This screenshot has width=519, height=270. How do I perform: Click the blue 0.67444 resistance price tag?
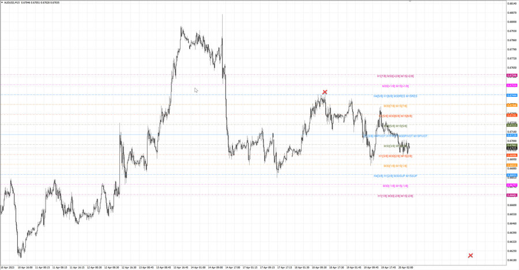pyautogui.click(x=512, y=95)
